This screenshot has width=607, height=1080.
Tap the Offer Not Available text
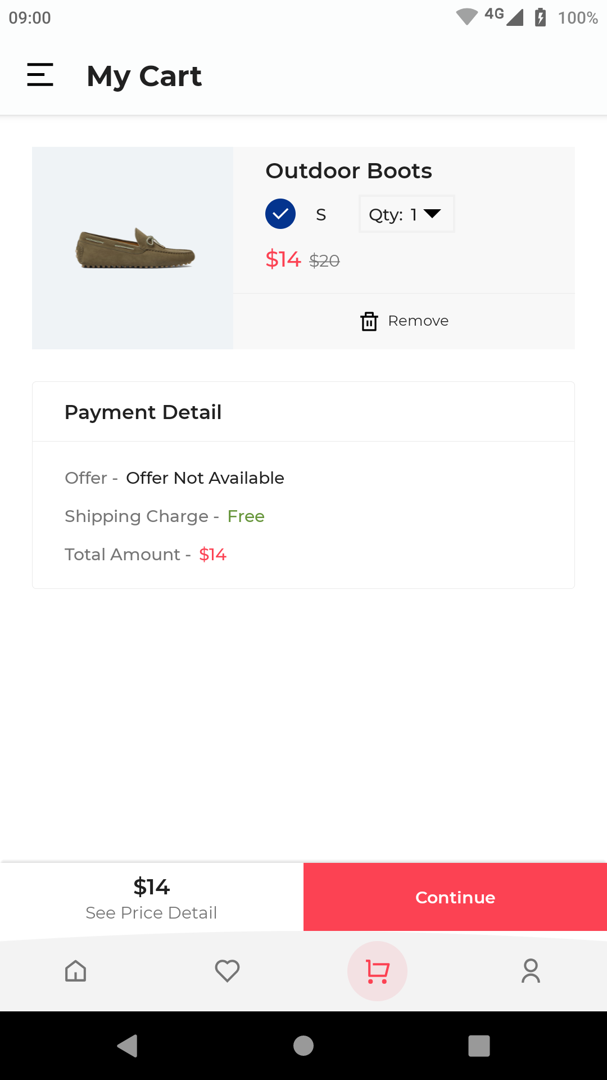[x=205, y=478]
